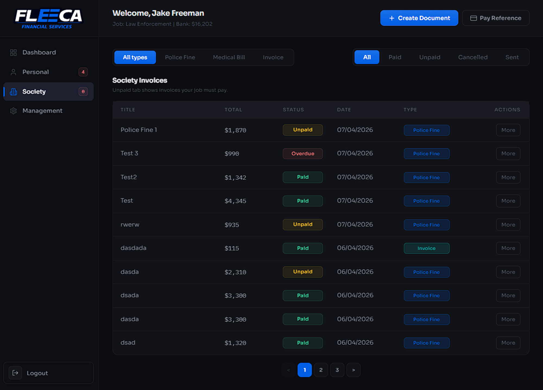Select the All types tab
543x390 pixels.
coord(135,57)
